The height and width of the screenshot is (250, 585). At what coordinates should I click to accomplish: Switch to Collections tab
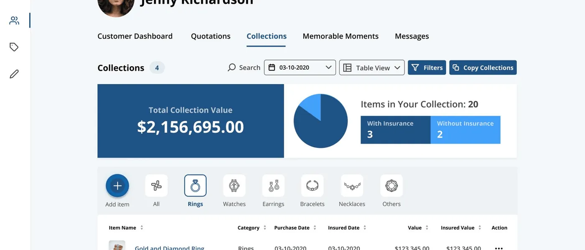pos(267,36)
